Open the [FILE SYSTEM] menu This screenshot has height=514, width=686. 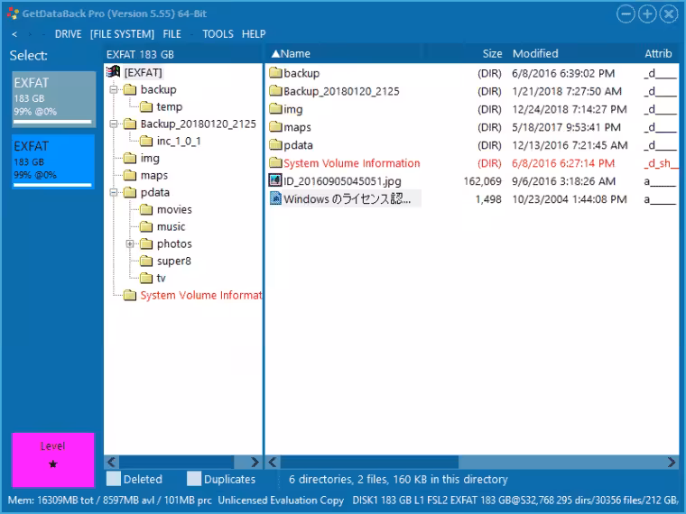[x=122, y=34]
